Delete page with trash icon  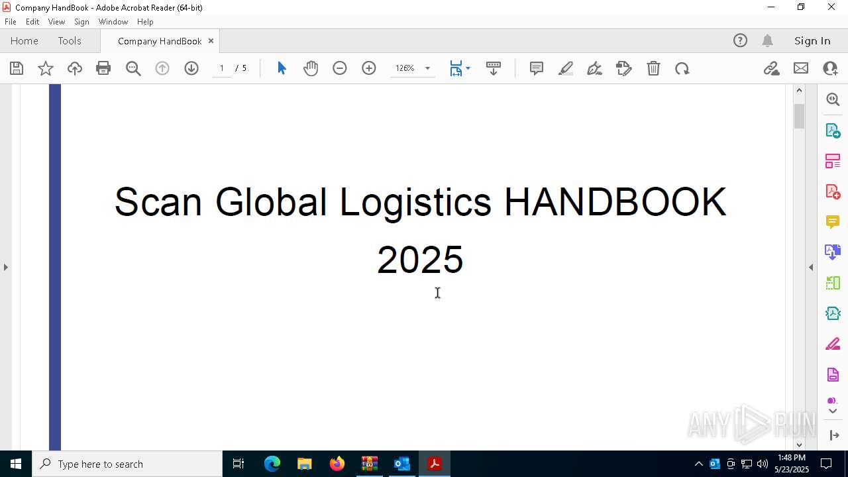click(x=653, y=68)
